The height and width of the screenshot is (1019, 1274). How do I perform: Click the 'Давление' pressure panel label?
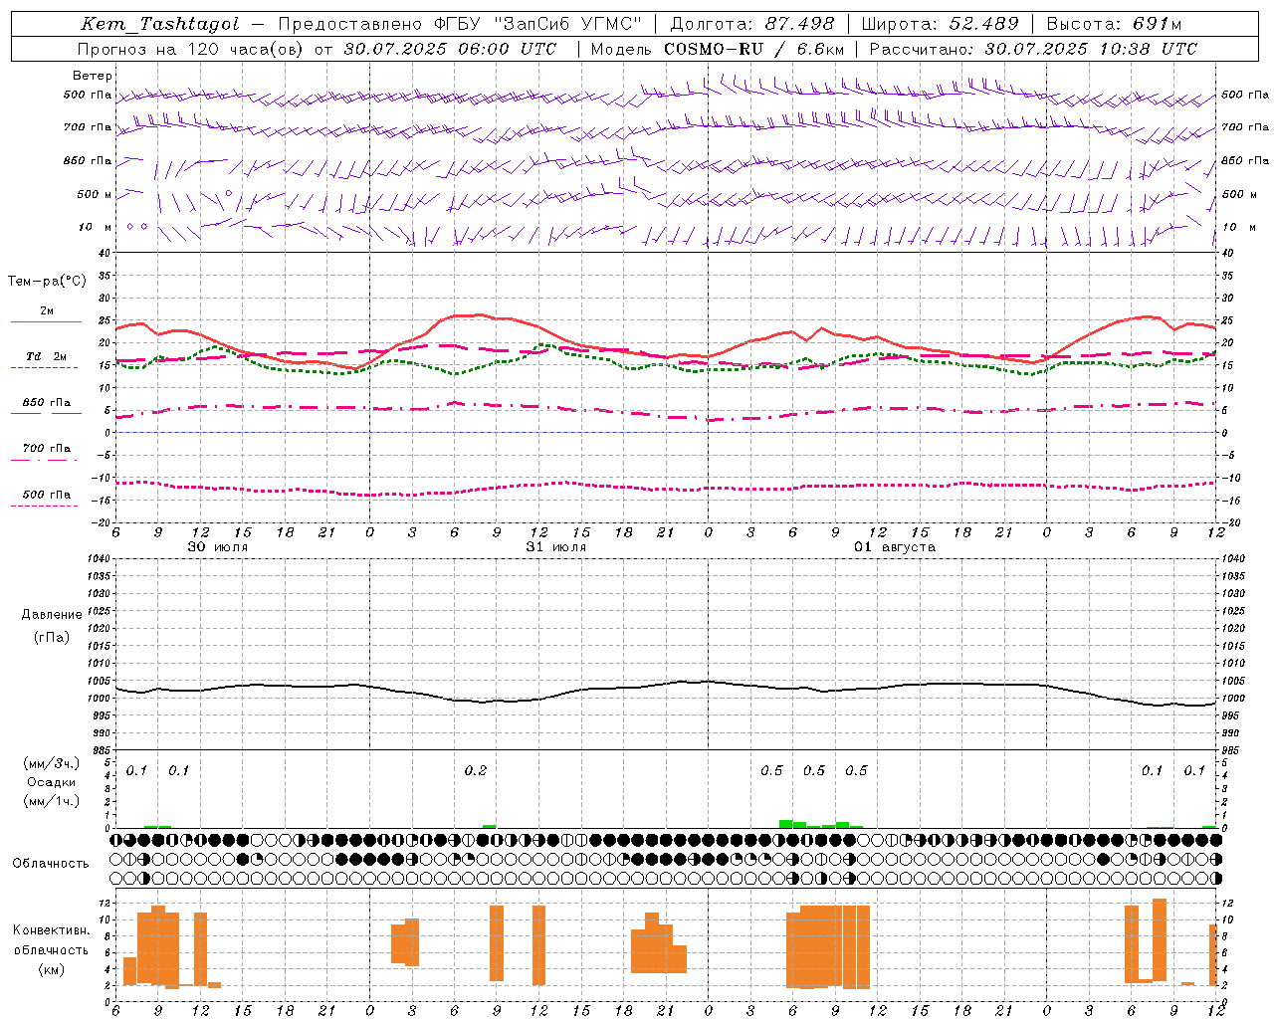point(52,615)
